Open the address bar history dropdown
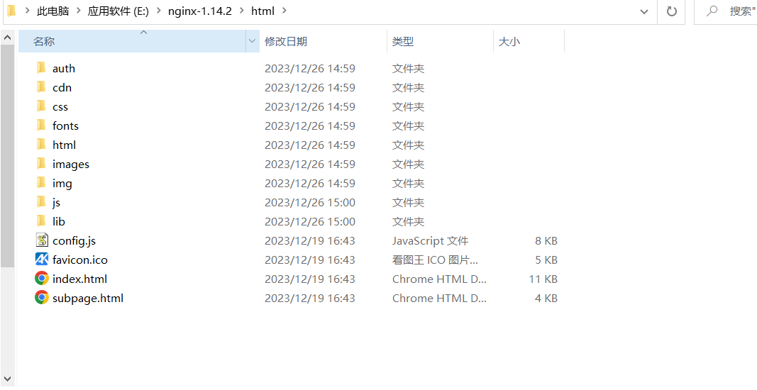Viewport: 757px width, 390px height. pyautogui.click(x=643, y=11)
